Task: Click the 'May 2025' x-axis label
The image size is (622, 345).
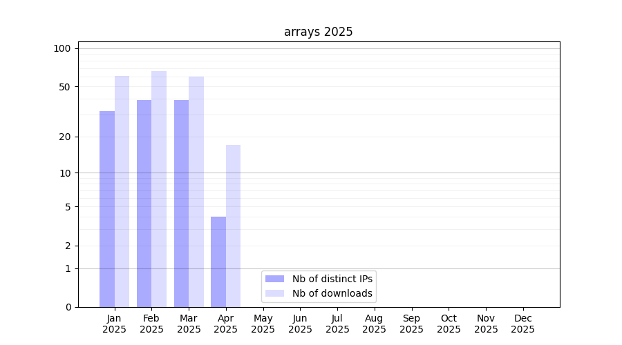Action: 263,324
